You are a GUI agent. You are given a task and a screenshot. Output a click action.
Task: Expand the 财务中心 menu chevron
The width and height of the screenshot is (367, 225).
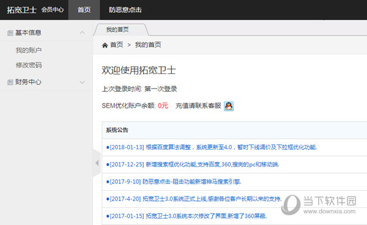pos(82,82)
